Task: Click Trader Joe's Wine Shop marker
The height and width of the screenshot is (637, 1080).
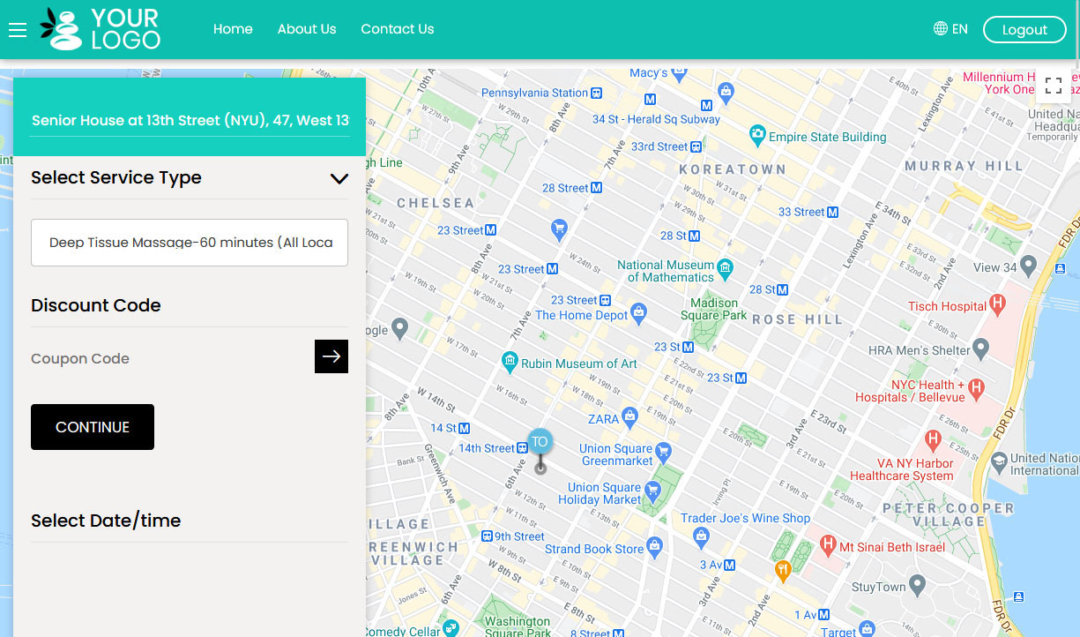Action: pos(701,536)
